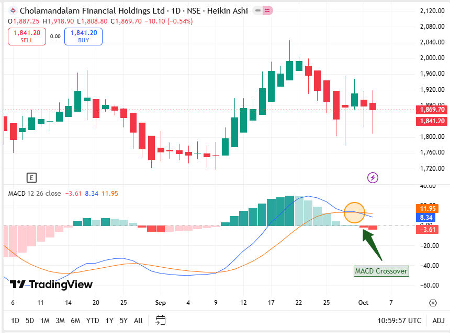Click the purple lightning bolt icon
The height and width of the screenshot is (333, 450).
[373, 178]
